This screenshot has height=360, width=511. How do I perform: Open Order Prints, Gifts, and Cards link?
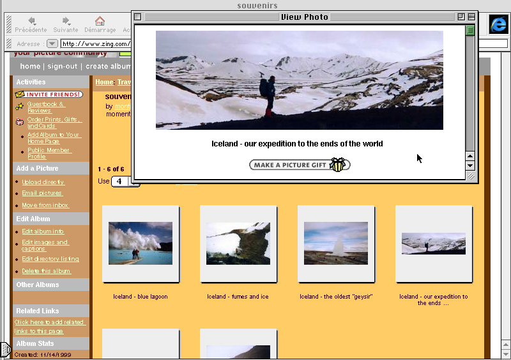54,122
